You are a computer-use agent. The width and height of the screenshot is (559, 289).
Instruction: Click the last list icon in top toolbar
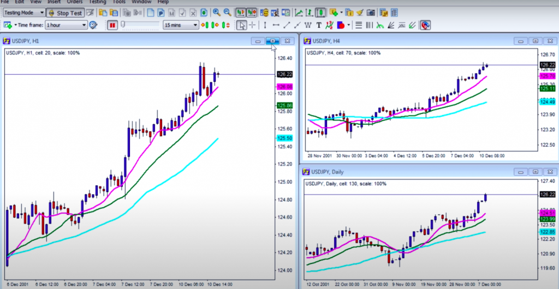[x=394, y=13]
